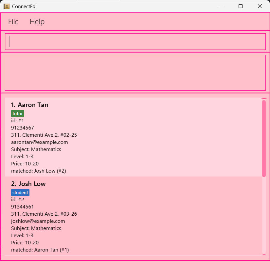Click the scrollbar up arrow at list top
The image size is (270, 261).
coord(264,99)
